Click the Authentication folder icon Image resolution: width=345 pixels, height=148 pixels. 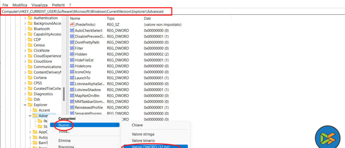(x=30, y=18)
